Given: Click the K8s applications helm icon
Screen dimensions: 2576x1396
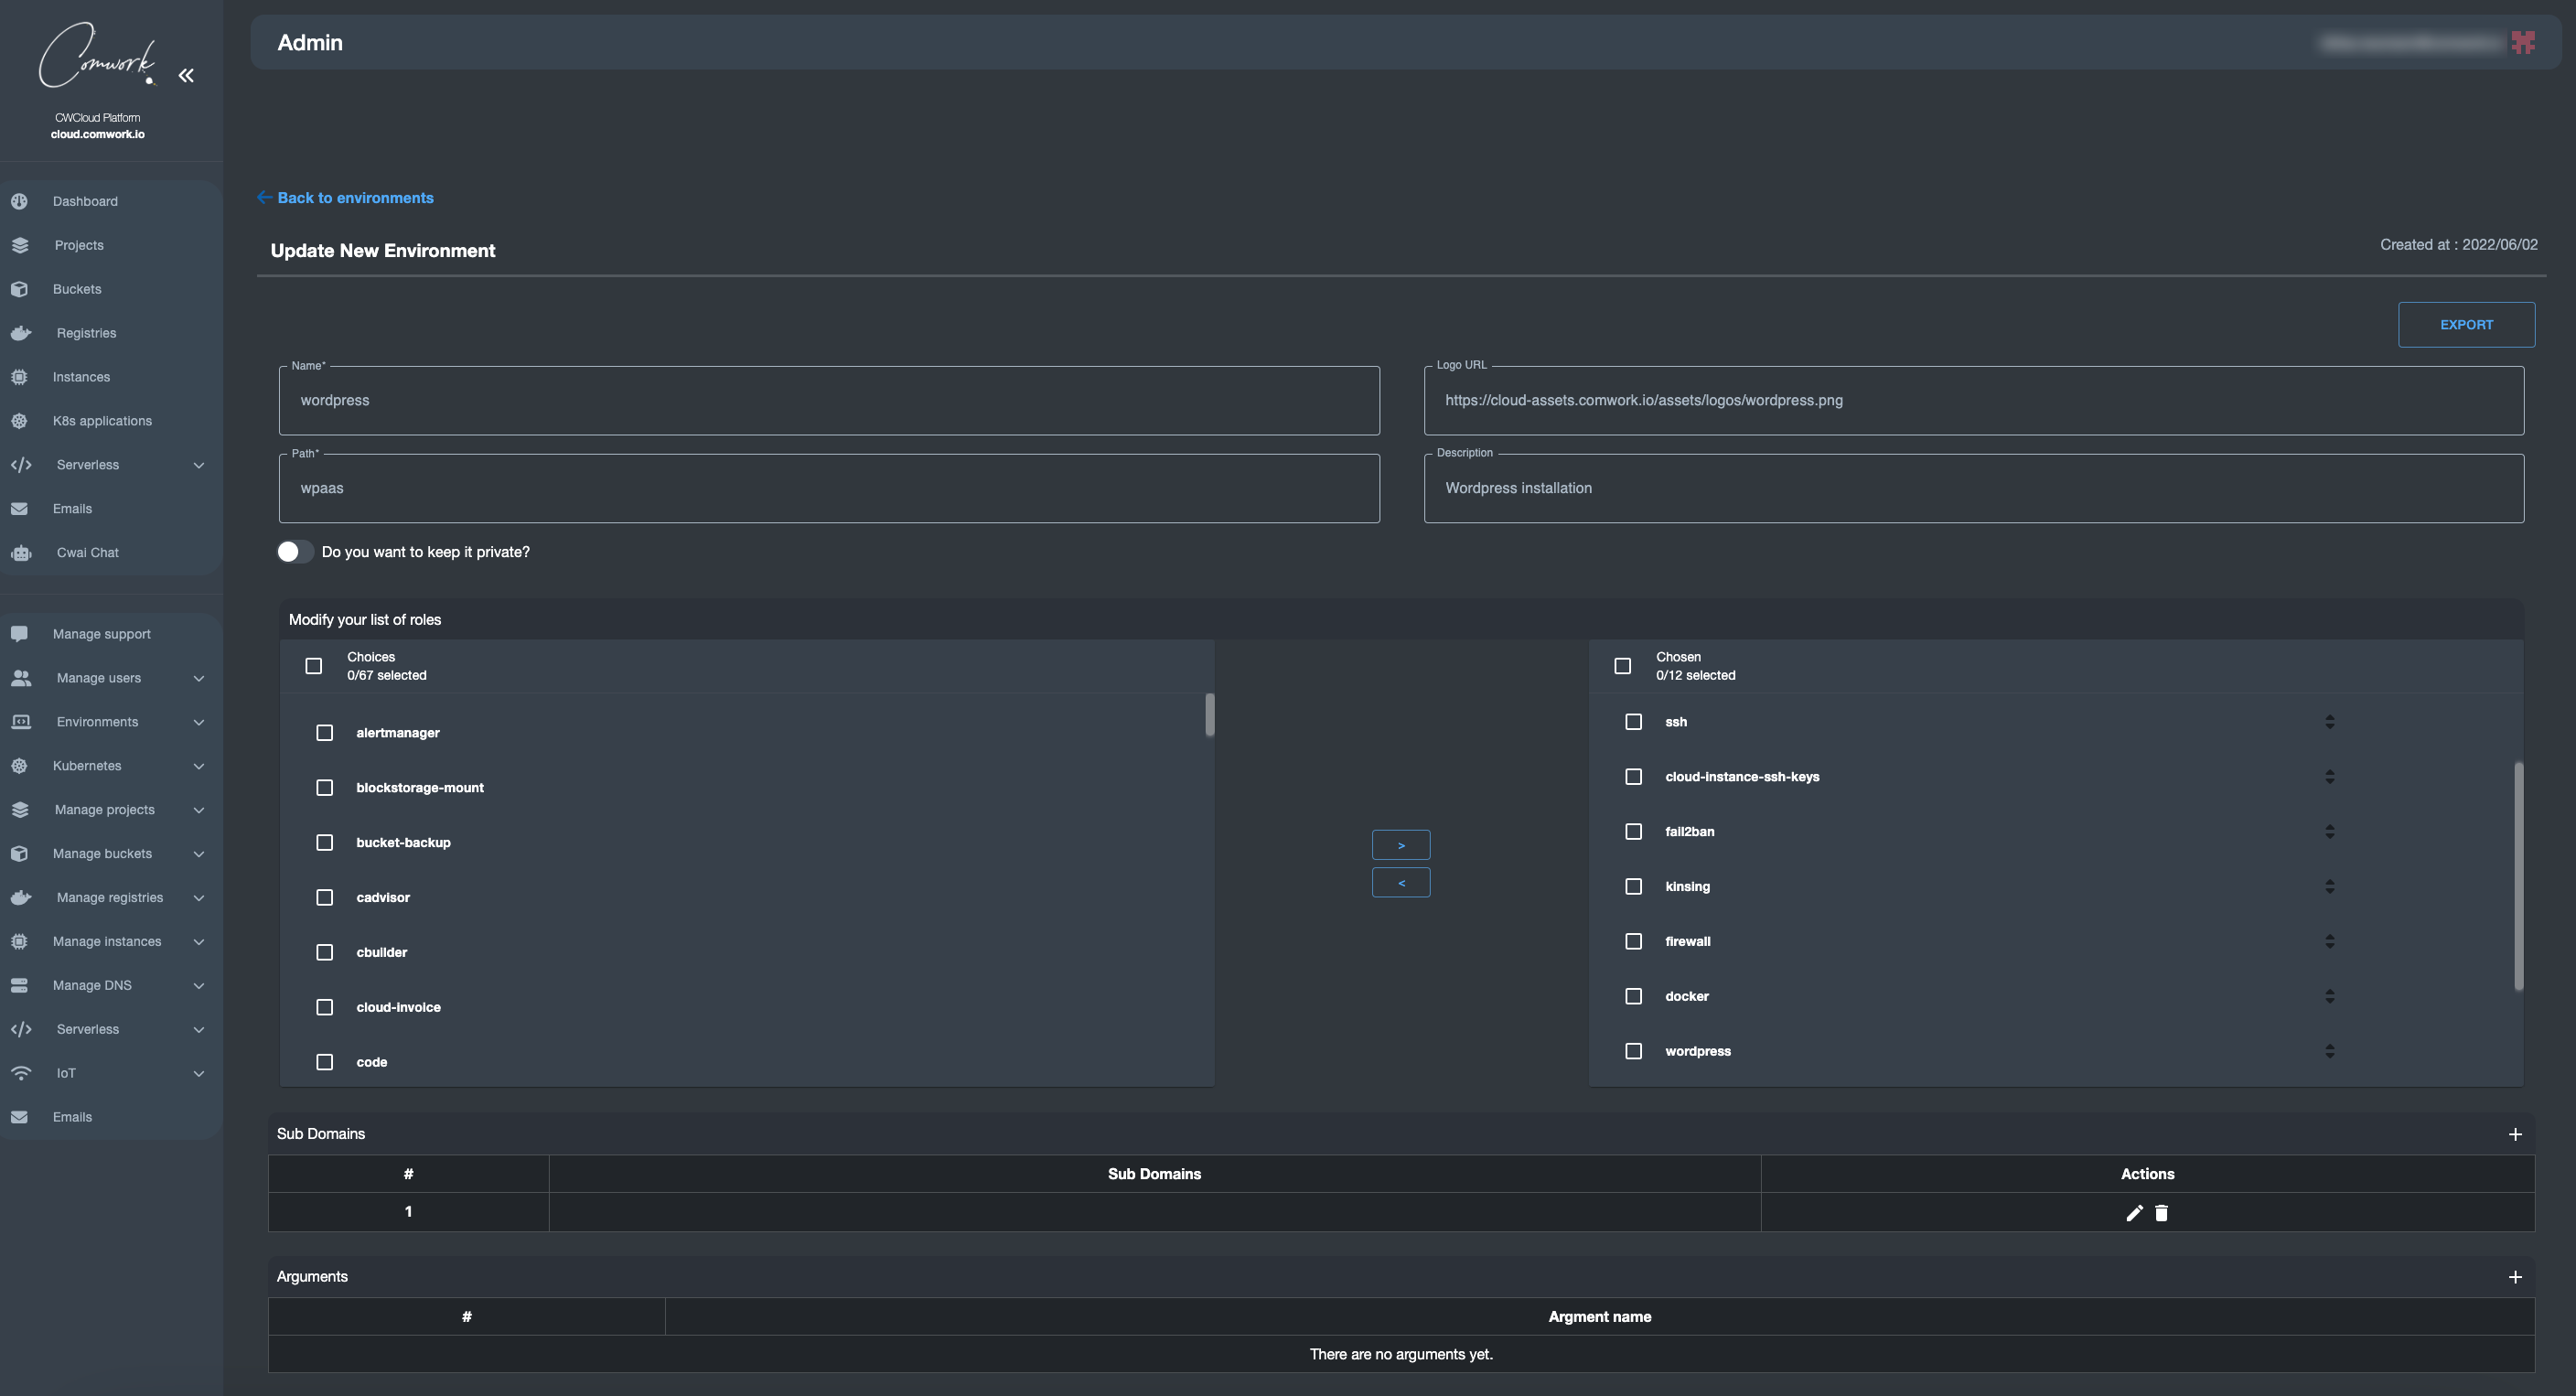Looking at the screenshot, I should tap(19, 421).
